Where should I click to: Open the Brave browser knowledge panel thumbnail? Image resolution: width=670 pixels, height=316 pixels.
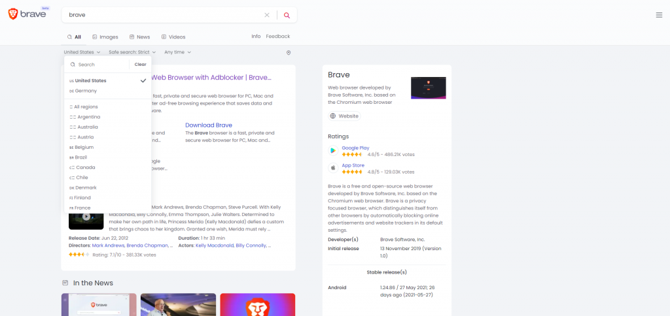coord(428,87)
